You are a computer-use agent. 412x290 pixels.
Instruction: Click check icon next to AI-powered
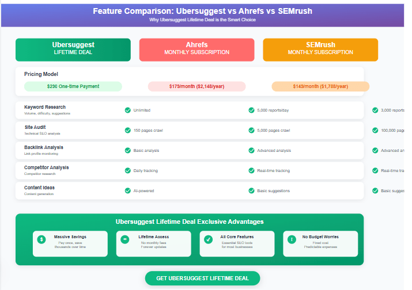[x=127, y=190]
